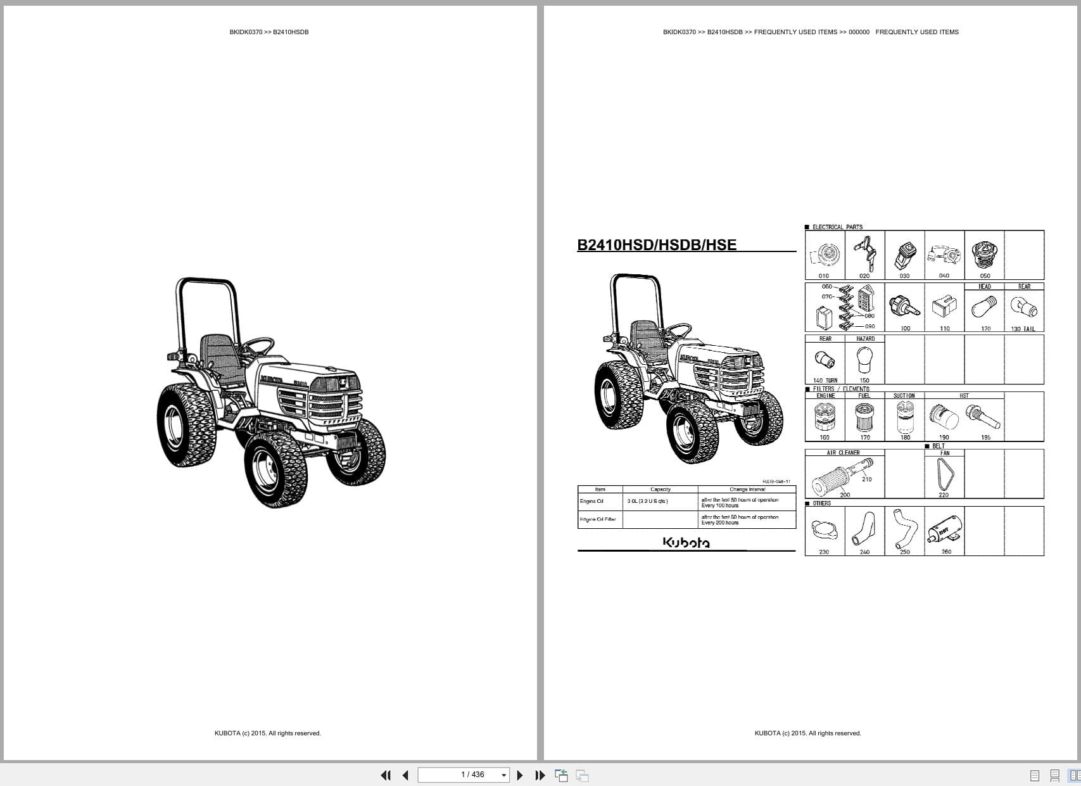Image resolution: width=1081 pixels, height=786 pixels.
Task: Click the left page header BKIDK0370 >> B2410HSDB
Action: point(269,32)
